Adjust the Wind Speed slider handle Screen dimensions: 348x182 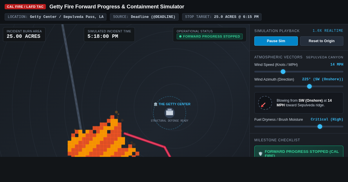(x=283, y=72)
